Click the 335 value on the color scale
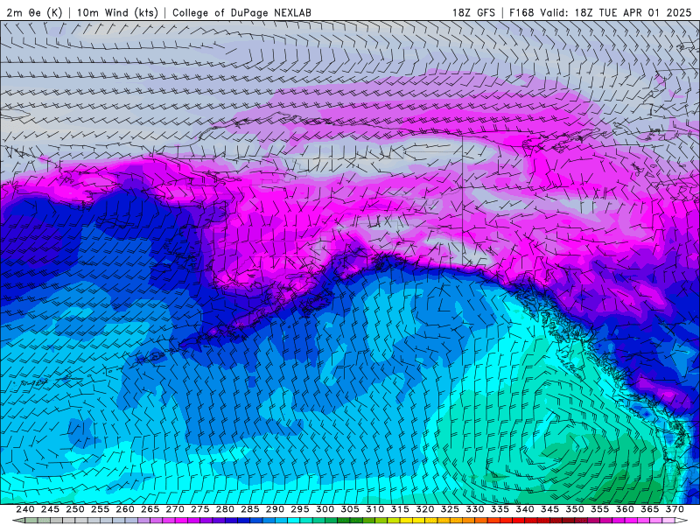The height and width of the screenshot is (525, 700). [x=500, y=509]
